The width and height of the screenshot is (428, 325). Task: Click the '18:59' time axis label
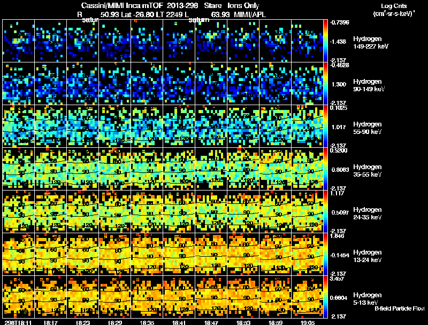pos(276,322)
